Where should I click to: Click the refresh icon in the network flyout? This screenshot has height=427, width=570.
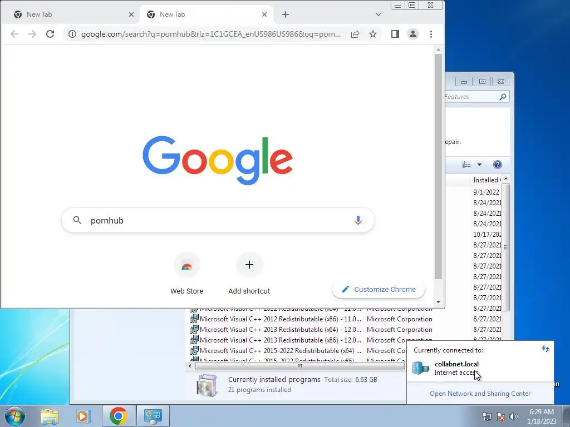coord(546,349)
